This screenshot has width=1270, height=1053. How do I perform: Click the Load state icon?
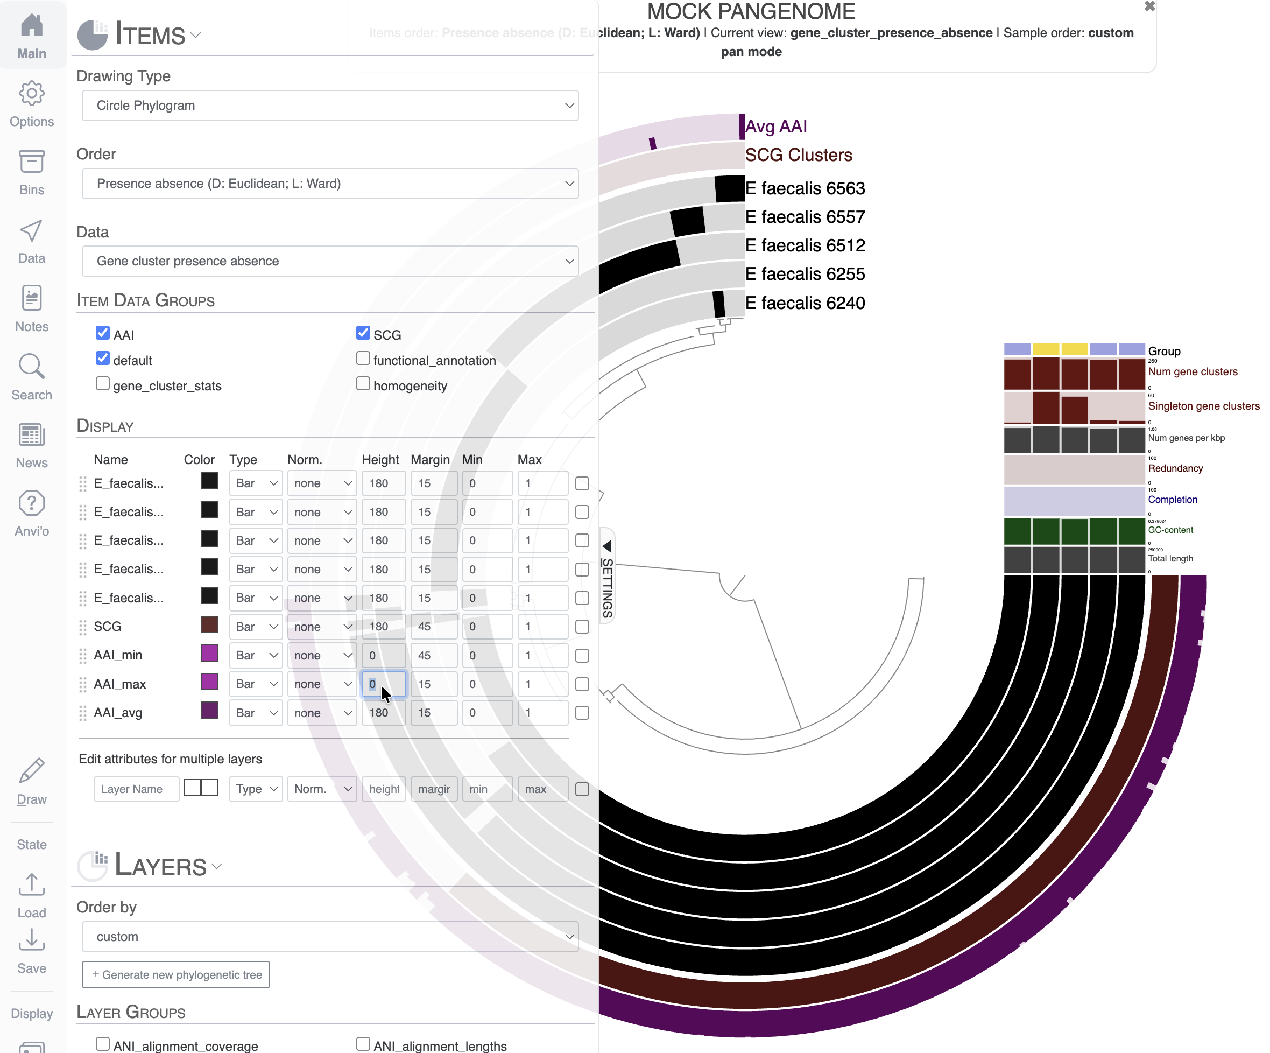[x=31, y=895]
